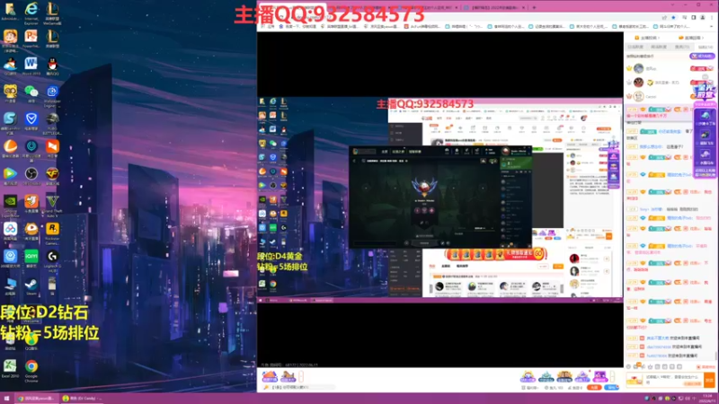Open the Word 2010 desktop shortcut
This screenshot has width=719, height=404.
tap(31, 66)
